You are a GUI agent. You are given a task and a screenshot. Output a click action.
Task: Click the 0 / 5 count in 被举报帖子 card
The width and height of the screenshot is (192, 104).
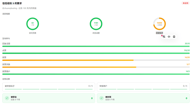pyautogui.click(x=90, y=86)
